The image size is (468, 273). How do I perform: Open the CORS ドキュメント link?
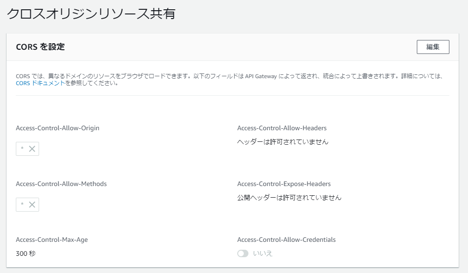pos(40,84)
